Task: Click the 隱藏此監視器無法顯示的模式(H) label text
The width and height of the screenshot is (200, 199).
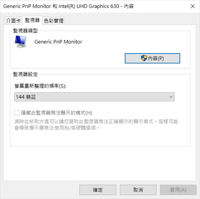Action: [57, 113]
